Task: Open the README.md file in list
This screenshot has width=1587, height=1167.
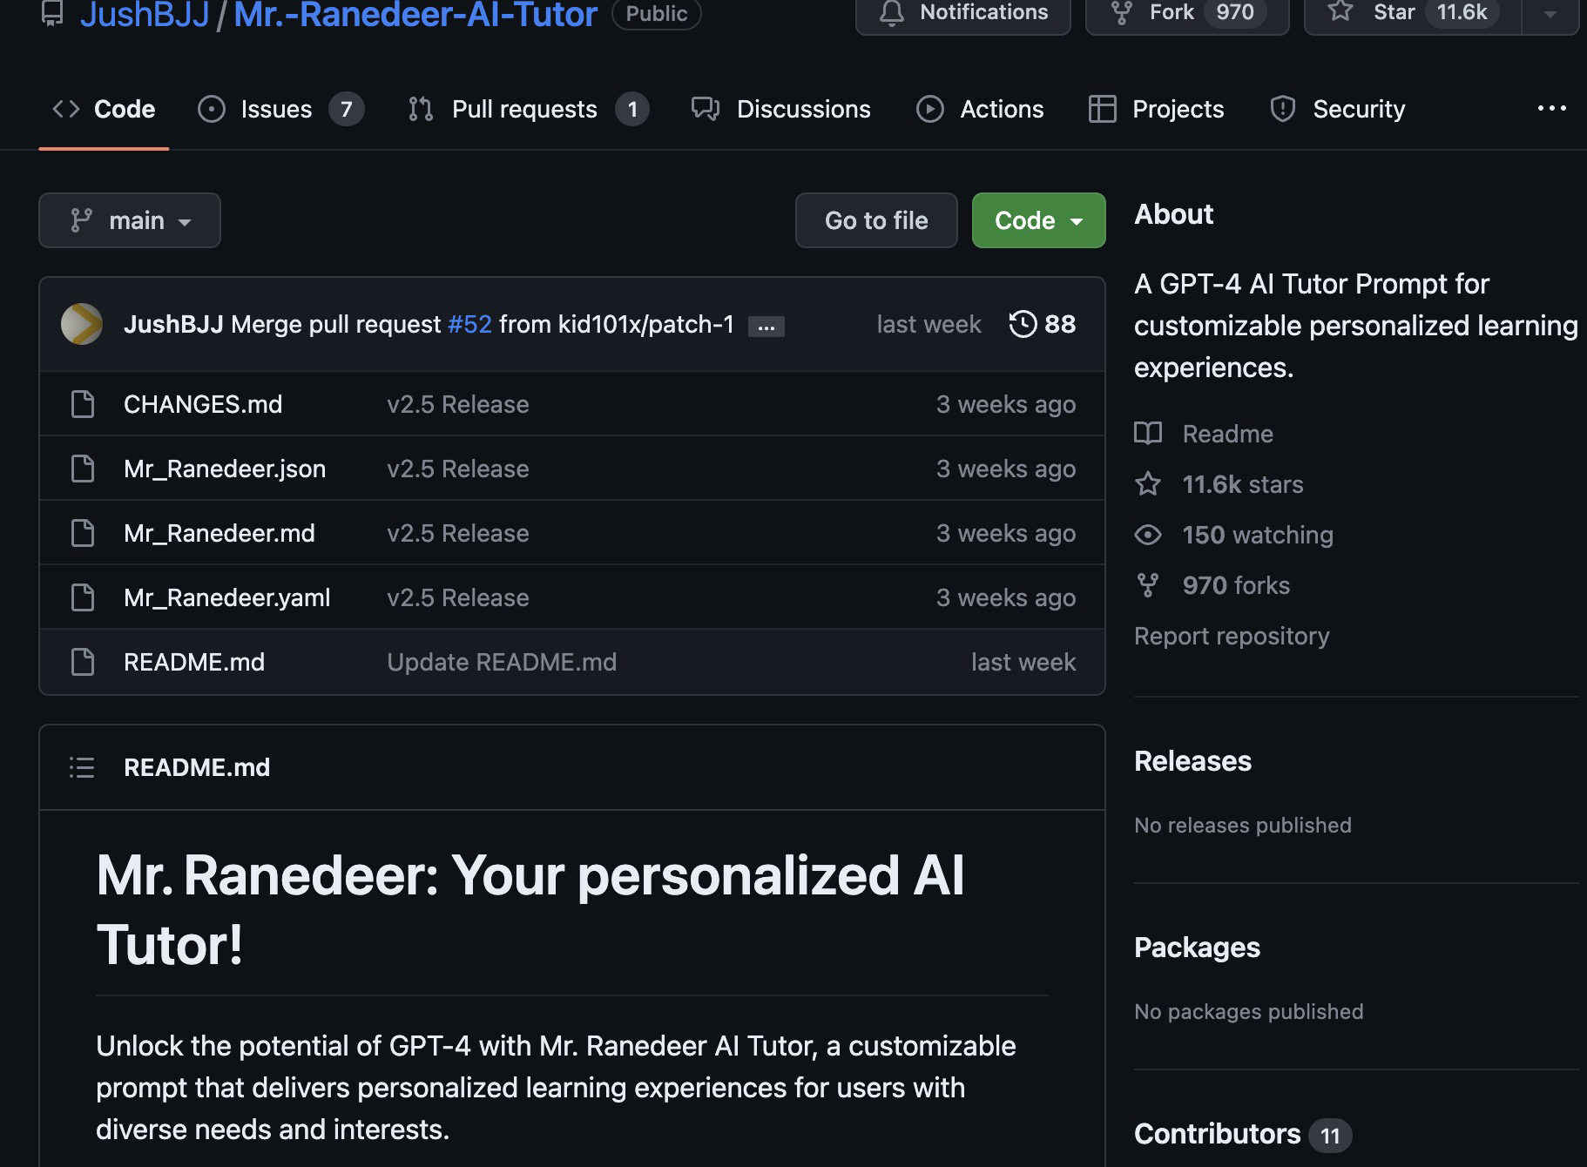Action: tap(194, 662)
